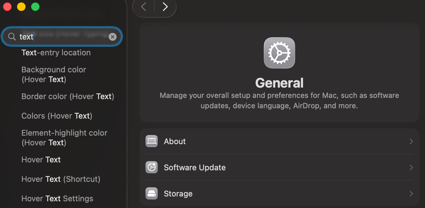Open Hover Text (Shortcut) result
This screenshot has height=208, width=425.
pyautogui.click(x=61, y=179)
